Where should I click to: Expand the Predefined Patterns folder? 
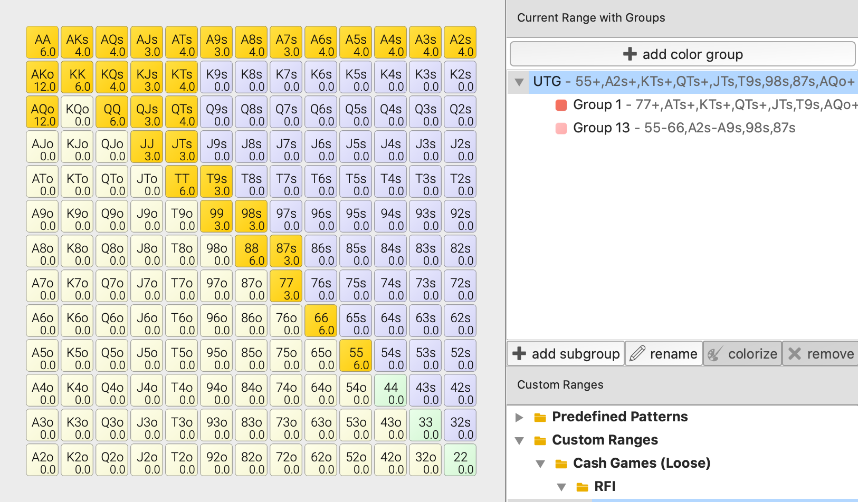pyautogui.click(x=519, y=417)
